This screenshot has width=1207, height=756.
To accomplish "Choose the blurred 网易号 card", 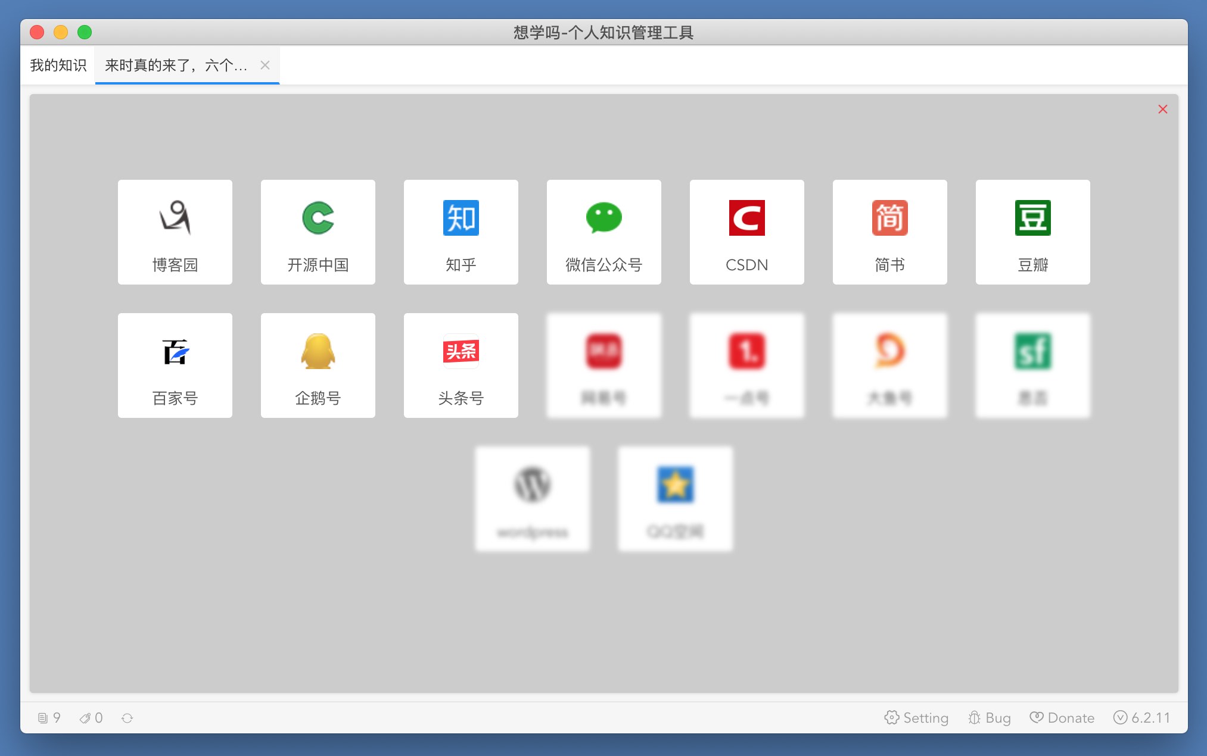I will (603, 365).
